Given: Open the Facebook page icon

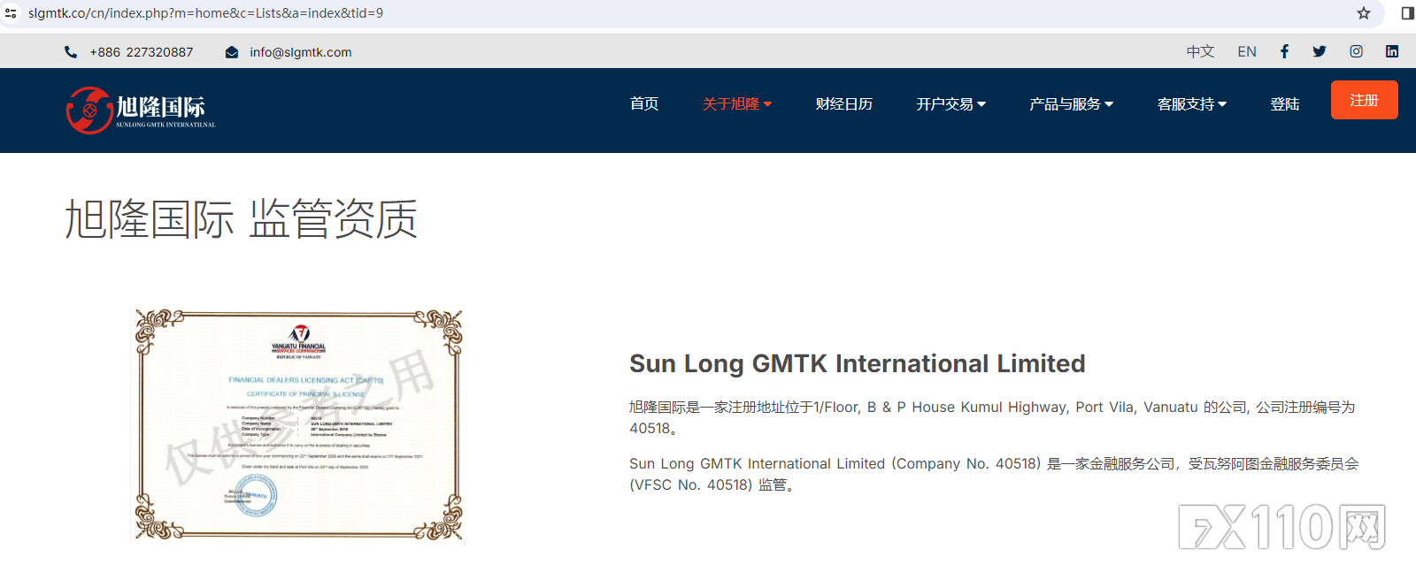Looking at the screenshot, I should pos(1284,51).
